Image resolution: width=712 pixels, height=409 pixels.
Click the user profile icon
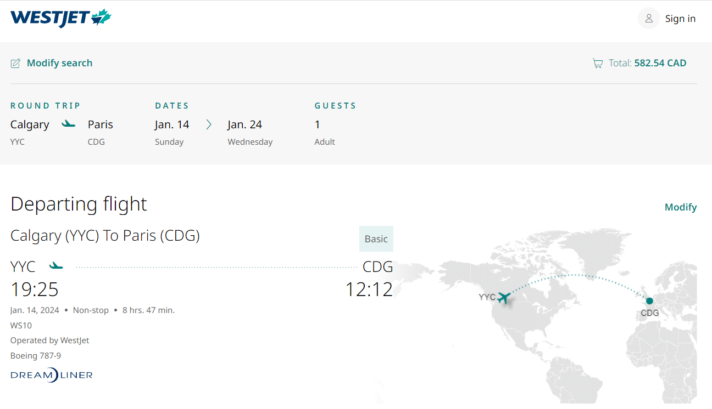tap(648, 19)
